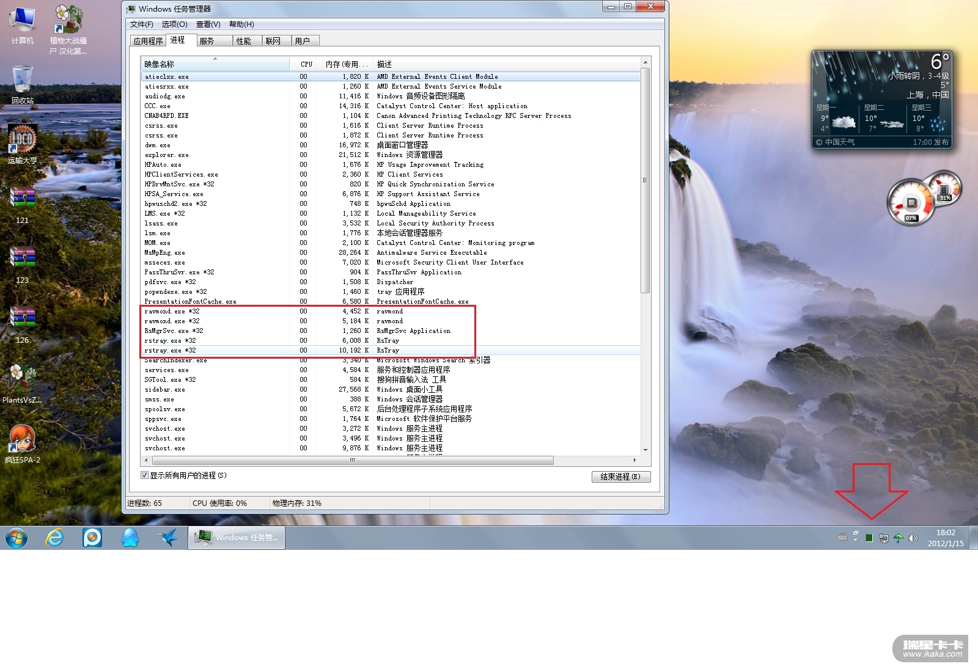Viewport: 978px width, 669px height.
Task: Select the archive icon named 121
Action: (23, 205)
